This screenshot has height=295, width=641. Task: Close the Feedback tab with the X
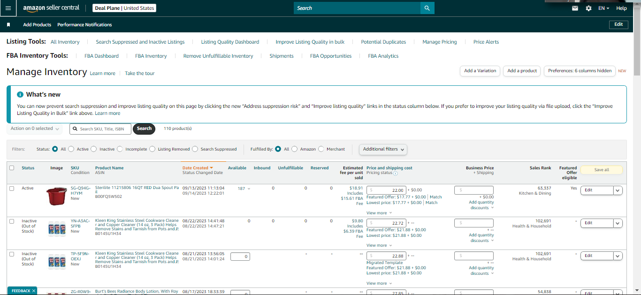(34, 291)
